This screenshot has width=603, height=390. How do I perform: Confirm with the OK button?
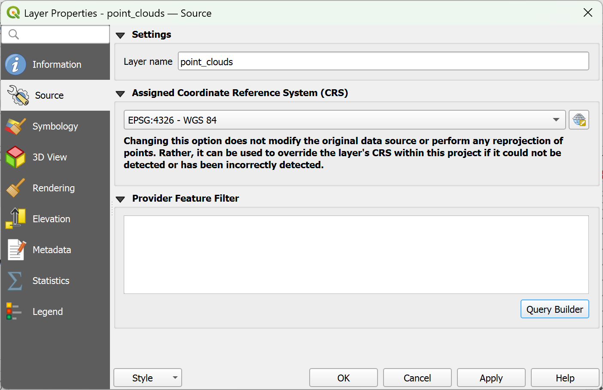pyautogui.click(x=344, y=378)
